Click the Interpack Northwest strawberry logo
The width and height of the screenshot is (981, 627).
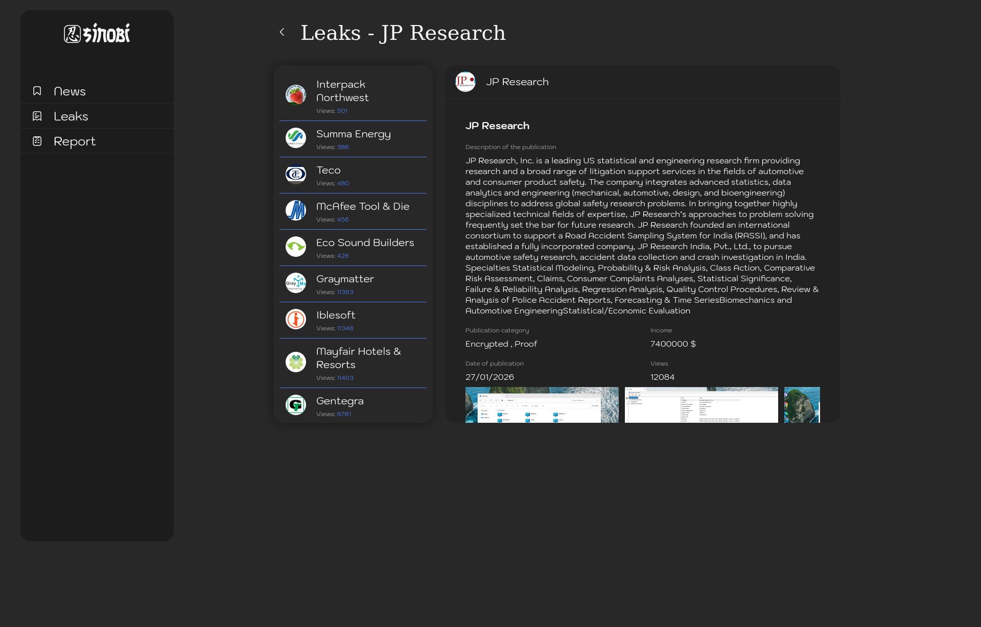[x=295, y=95]
